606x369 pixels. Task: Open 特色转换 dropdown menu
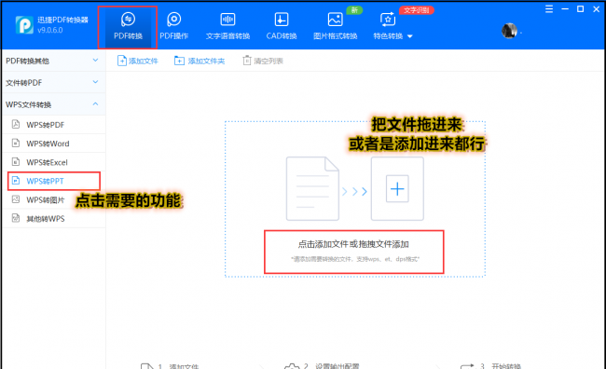tap(393, 27)
